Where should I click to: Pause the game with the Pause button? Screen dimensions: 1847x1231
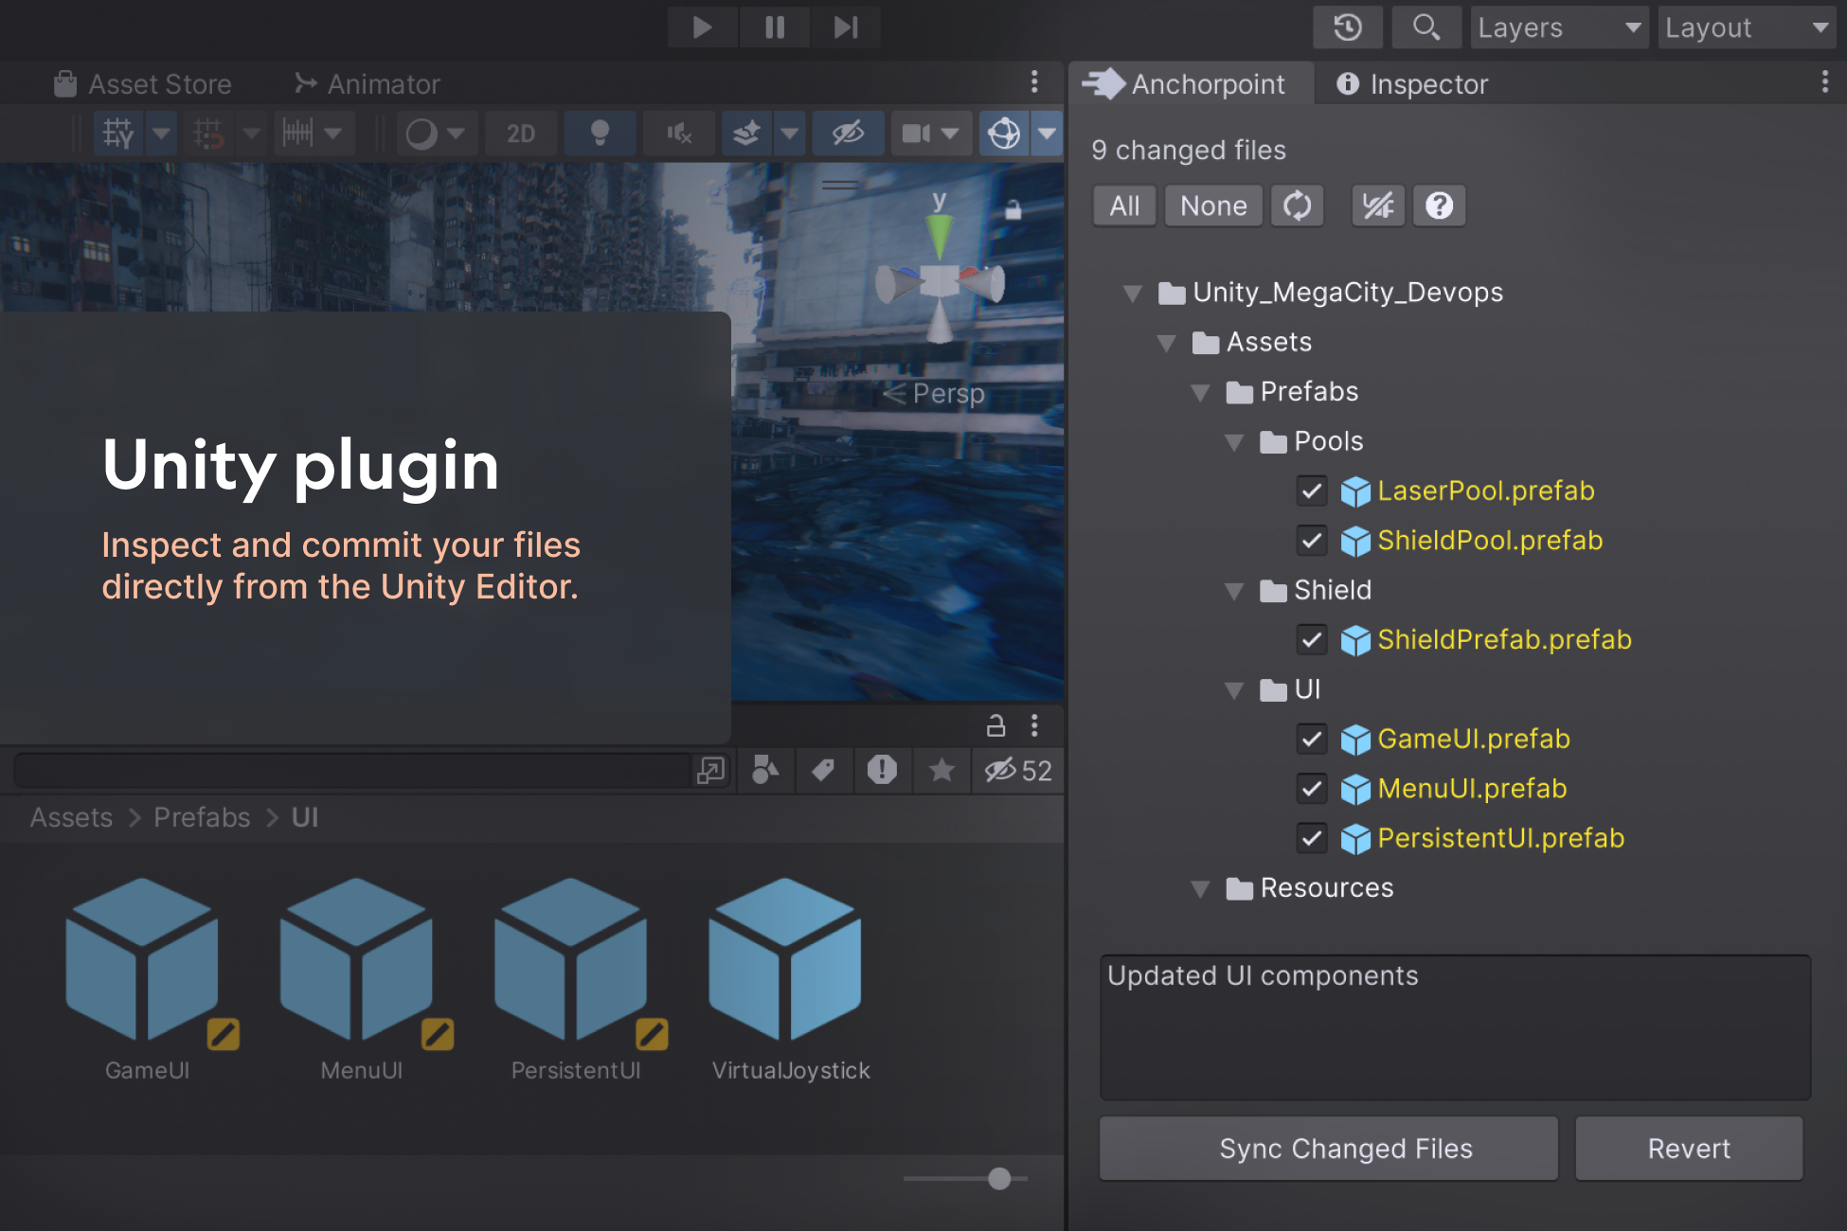coord(775,27)
